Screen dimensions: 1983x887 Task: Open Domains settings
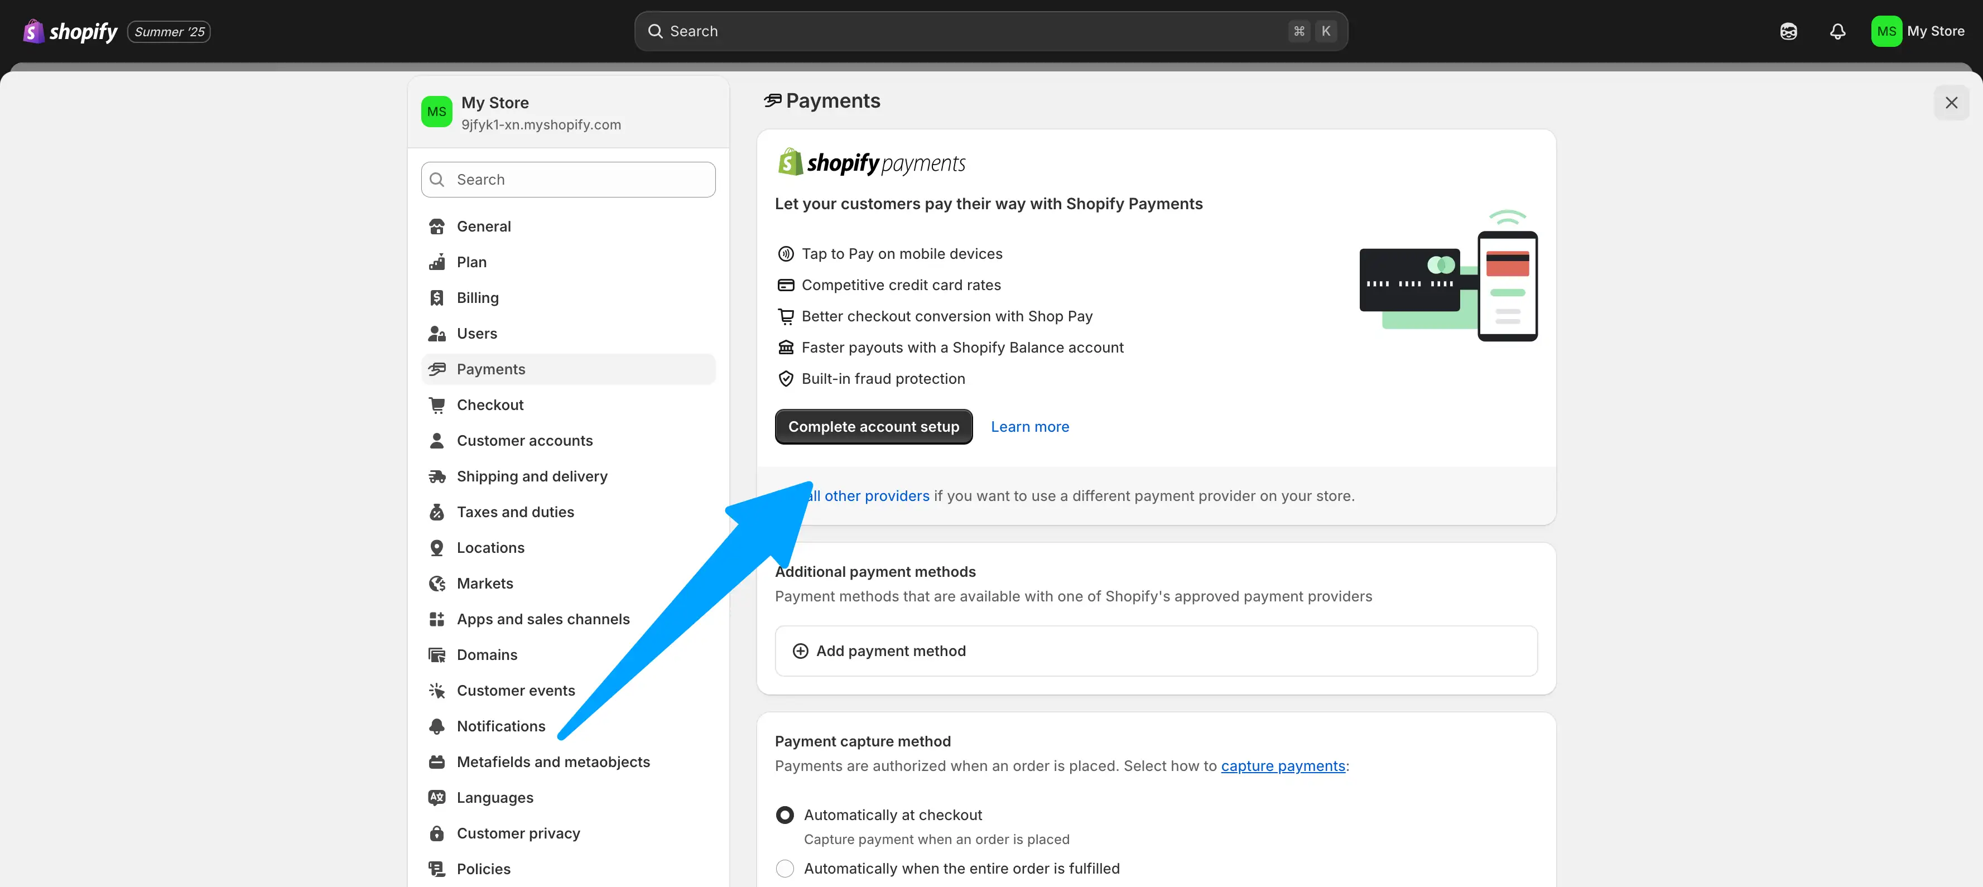pyautogui.click(x=568, y=655)
